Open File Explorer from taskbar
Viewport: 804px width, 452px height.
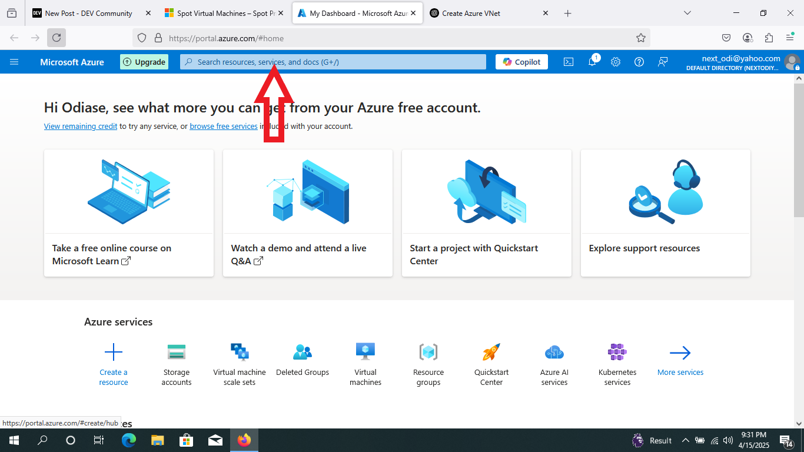[x=157, y=440]
